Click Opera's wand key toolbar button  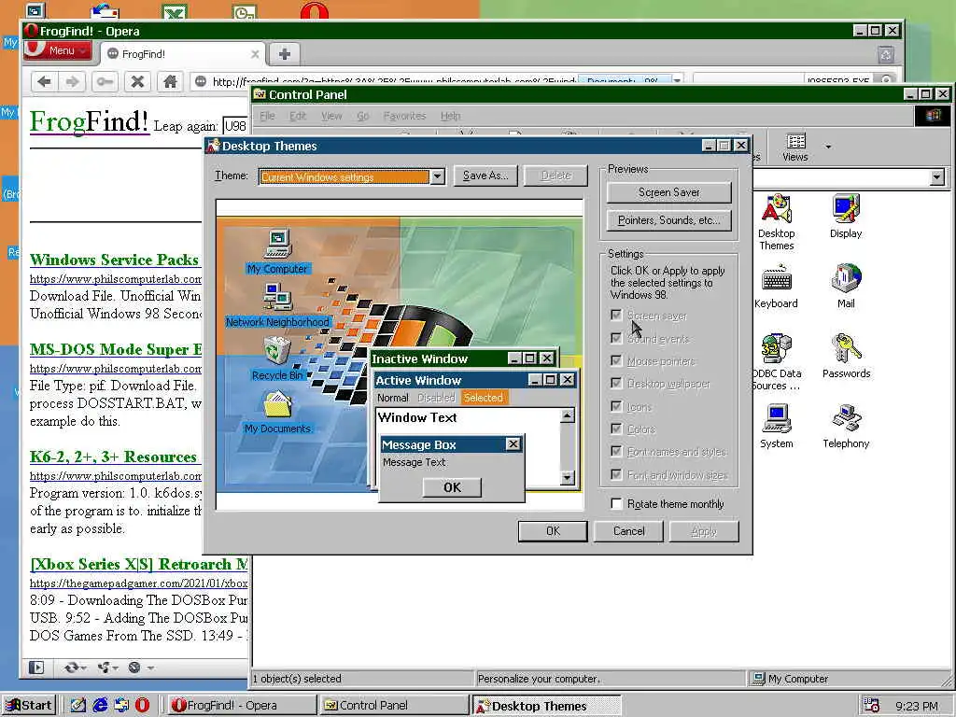click(x=105, y=81)
